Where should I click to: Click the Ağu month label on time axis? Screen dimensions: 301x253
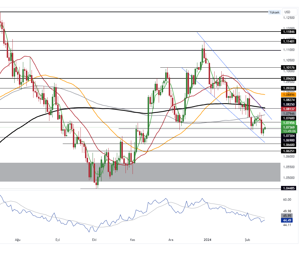(x=18, y=240)
